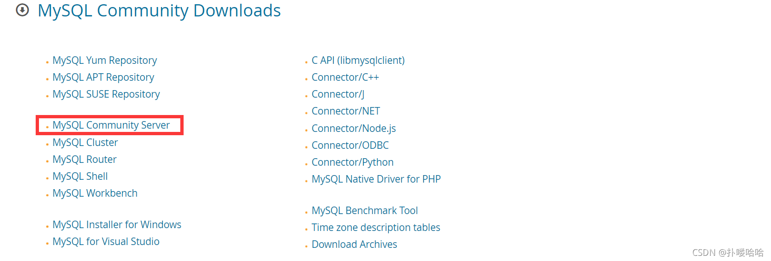Open MySQL Workbench download page

click(x=95, y=193)
